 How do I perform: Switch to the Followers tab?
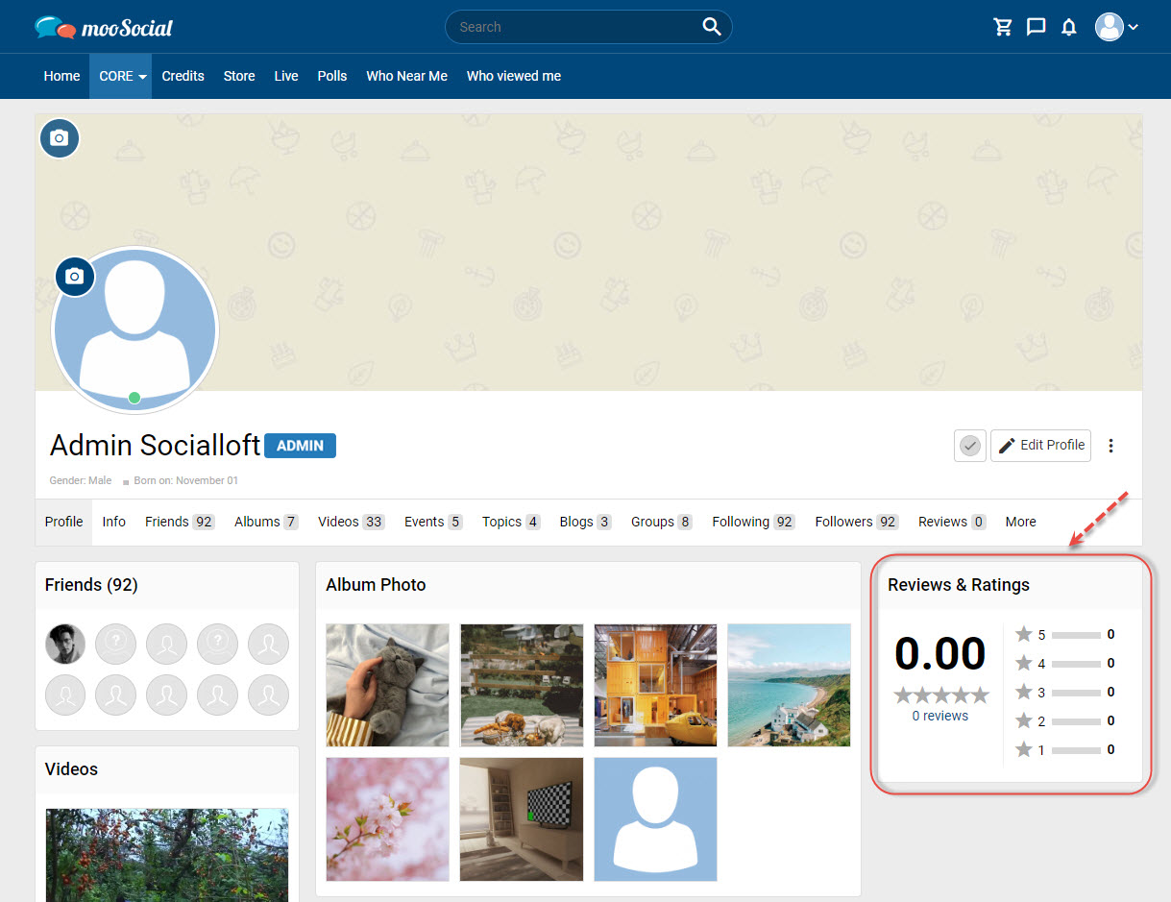(x=856, y=523)
